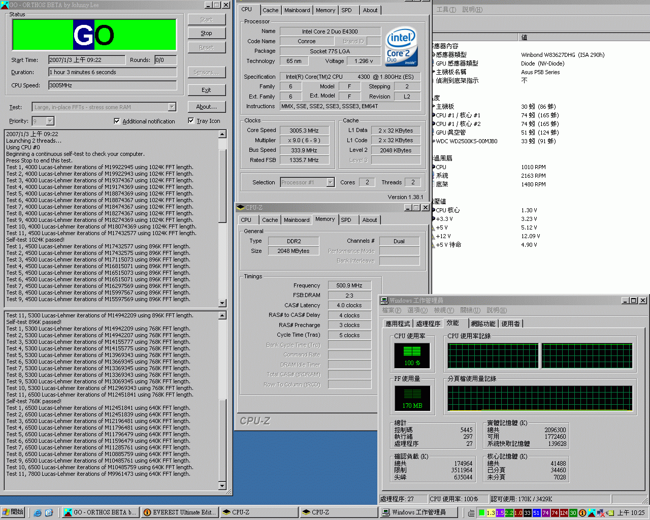Click the 124 tray sensor icon

(x=564, y=513)
